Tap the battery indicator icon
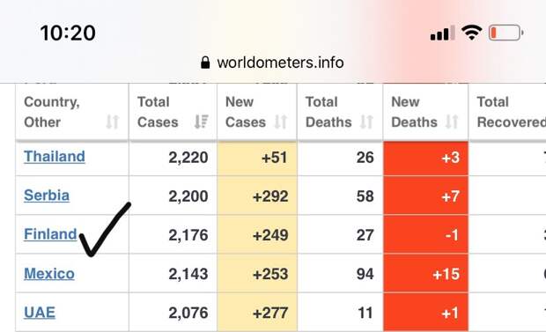 click(x=506, y=33)
